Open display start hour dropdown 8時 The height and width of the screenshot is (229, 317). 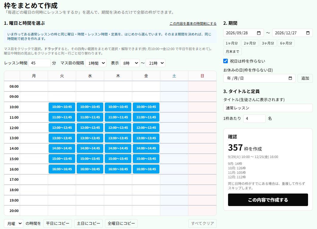pyautogui.click(x=130, y=63)
